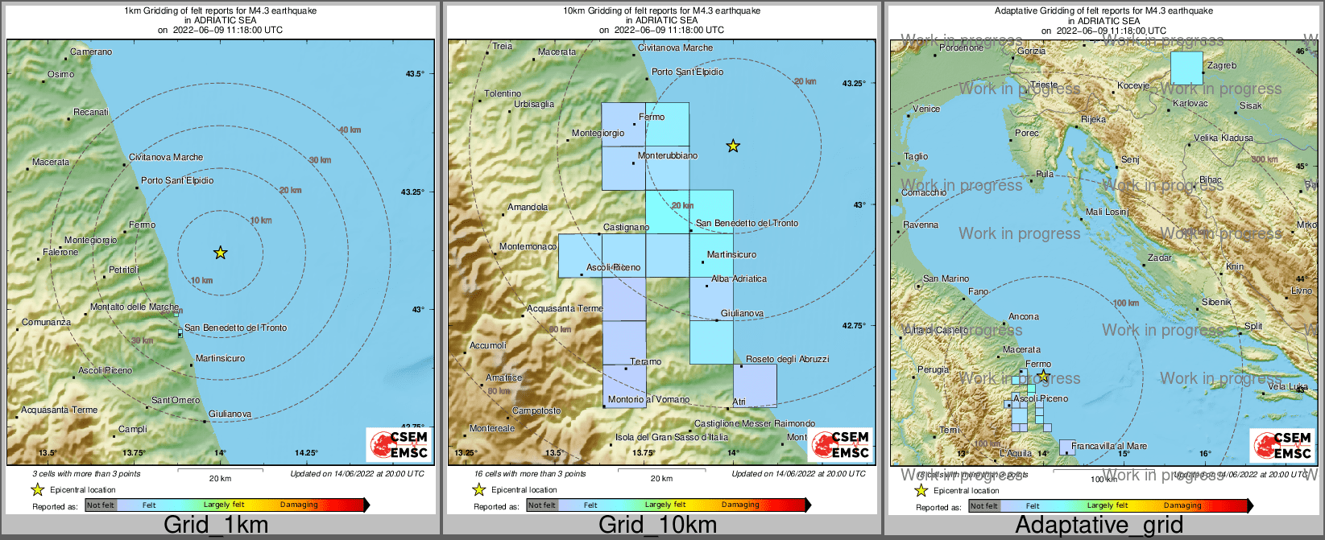This screenshot has height=540, width=1325.
Task: Click 'Felt' on the Adaptative_grid color bar
Action: tap(1033, 505)
